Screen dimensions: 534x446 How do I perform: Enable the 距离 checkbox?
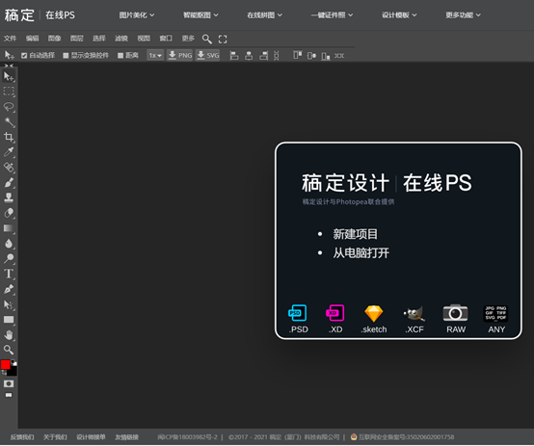click(x=120, y=56)
